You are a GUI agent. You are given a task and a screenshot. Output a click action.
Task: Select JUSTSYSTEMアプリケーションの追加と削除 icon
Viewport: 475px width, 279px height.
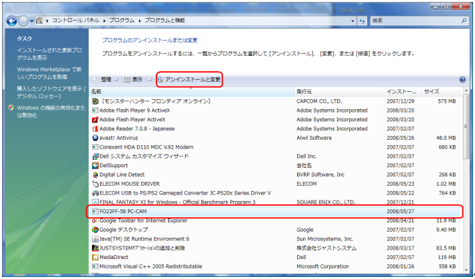(95, 248)
